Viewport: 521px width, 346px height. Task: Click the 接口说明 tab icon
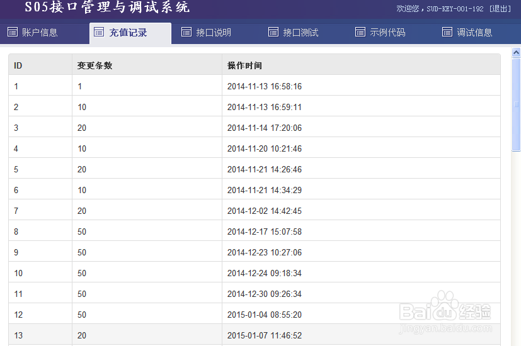tap(186, 32)
